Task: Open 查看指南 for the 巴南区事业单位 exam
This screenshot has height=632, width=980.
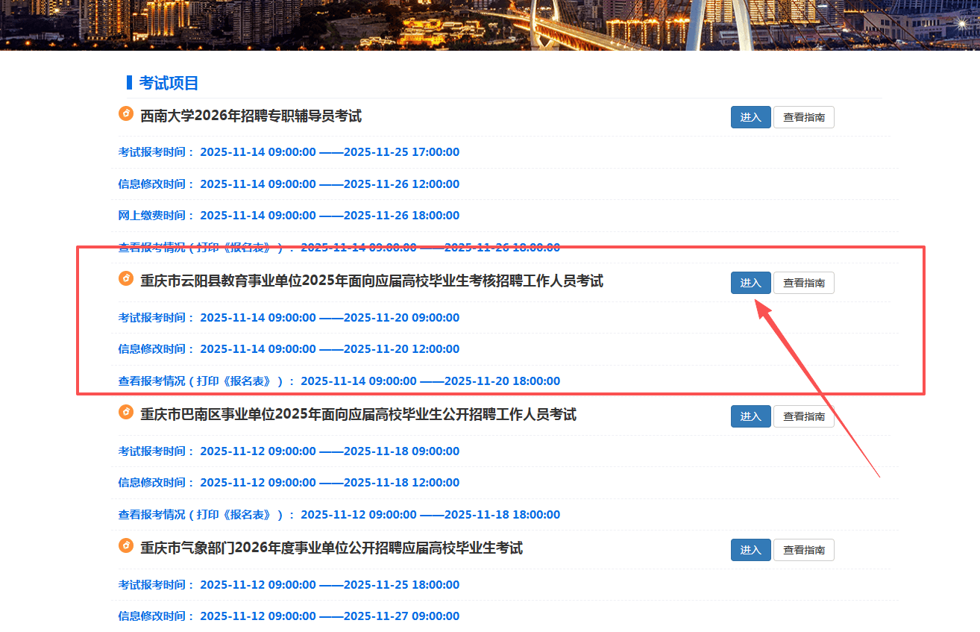Action: 803,416
